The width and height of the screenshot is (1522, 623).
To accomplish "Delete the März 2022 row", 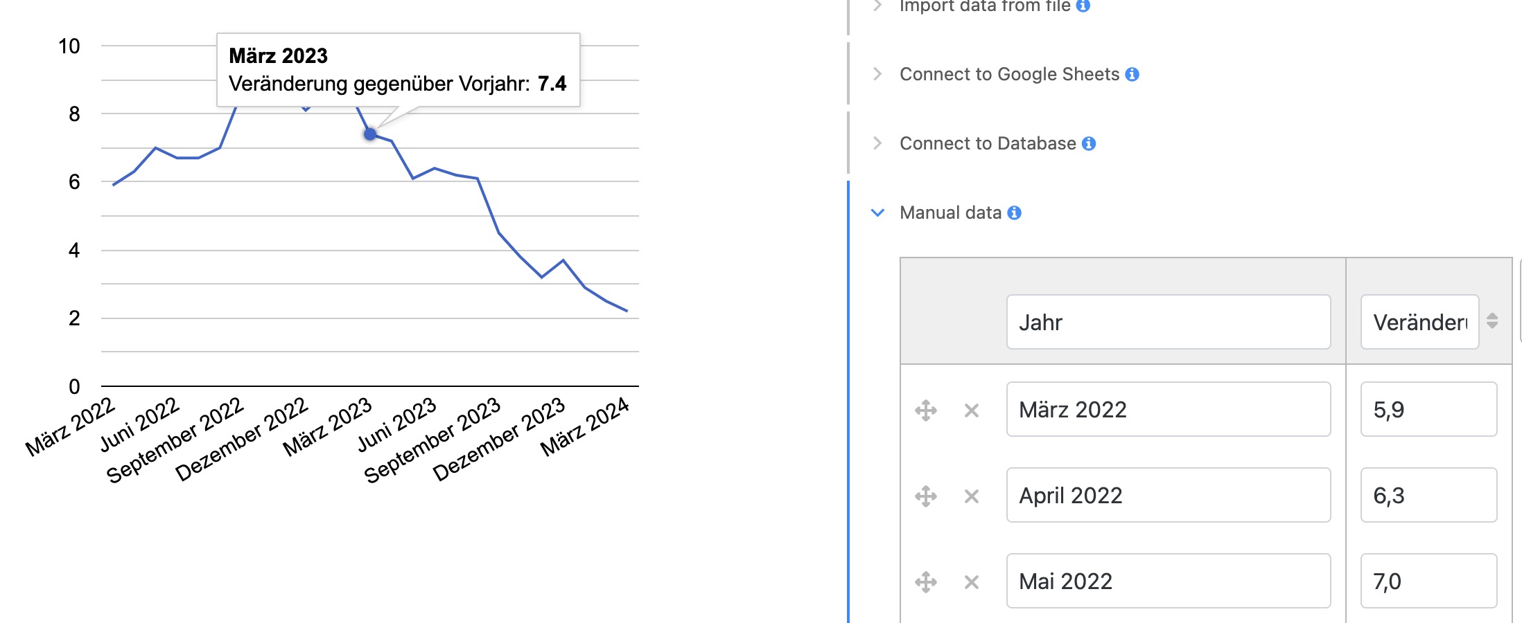I will (972, 410).
